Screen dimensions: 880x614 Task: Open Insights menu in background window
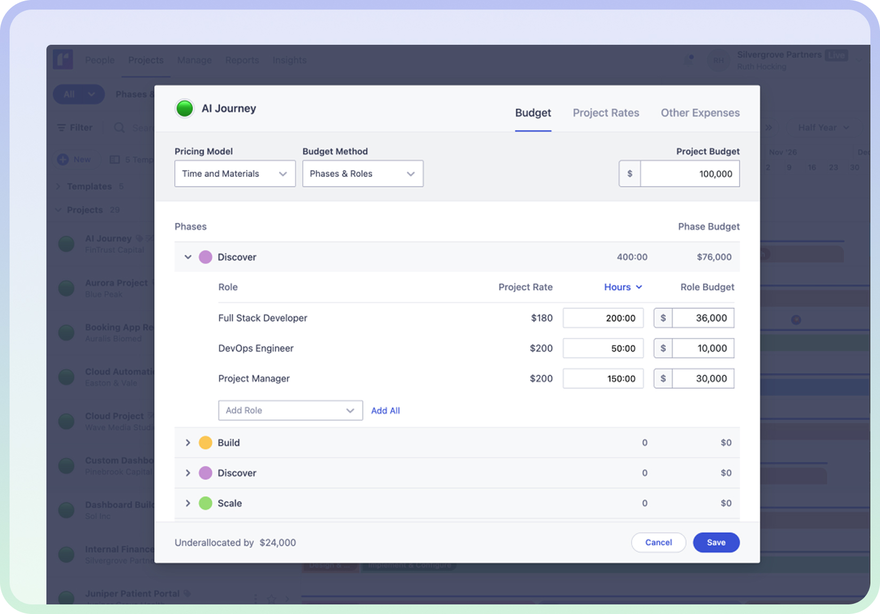(290, 60)
